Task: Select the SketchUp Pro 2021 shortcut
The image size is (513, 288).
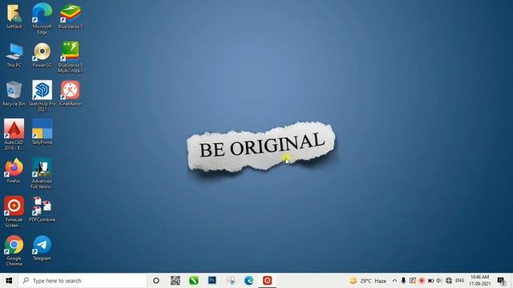Action: pos(42,96)
